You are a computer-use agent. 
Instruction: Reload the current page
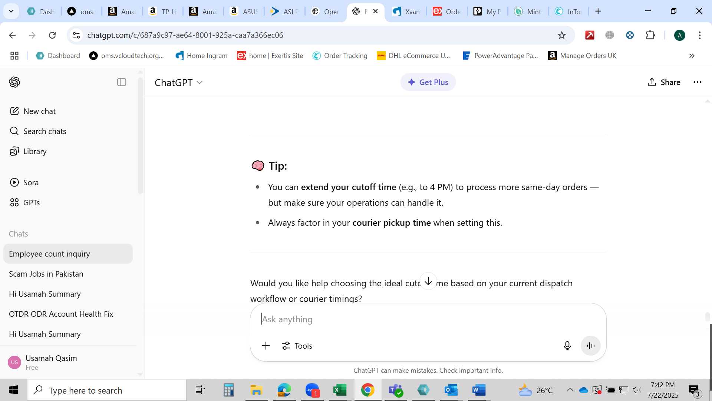tap(52, 35)
